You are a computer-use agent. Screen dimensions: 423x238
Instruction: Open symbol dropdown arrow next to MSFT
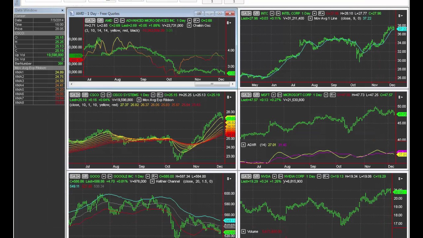(x=274, y=95)
